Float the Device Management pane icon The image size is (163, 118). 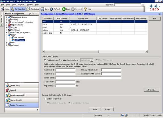pos(30,14)
